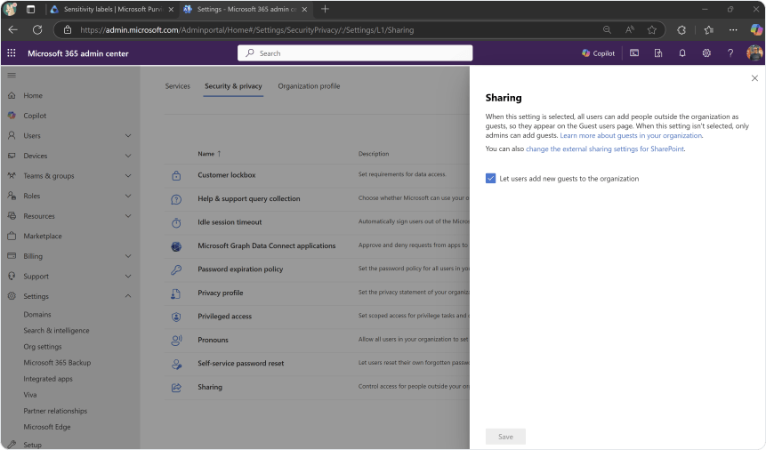Open the notifications bell
Viewport: 766px width, 450px height.
682,53
